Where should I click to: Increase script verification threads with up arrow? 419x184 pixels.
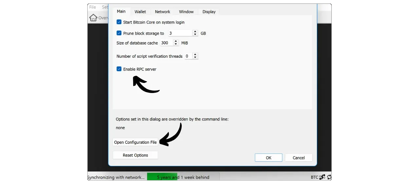(195, 54)
